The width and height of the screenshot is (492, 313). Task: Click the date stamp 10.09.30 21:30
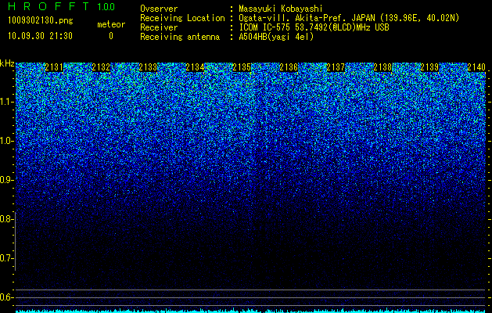pyautogui.click(x=40, y=36)
